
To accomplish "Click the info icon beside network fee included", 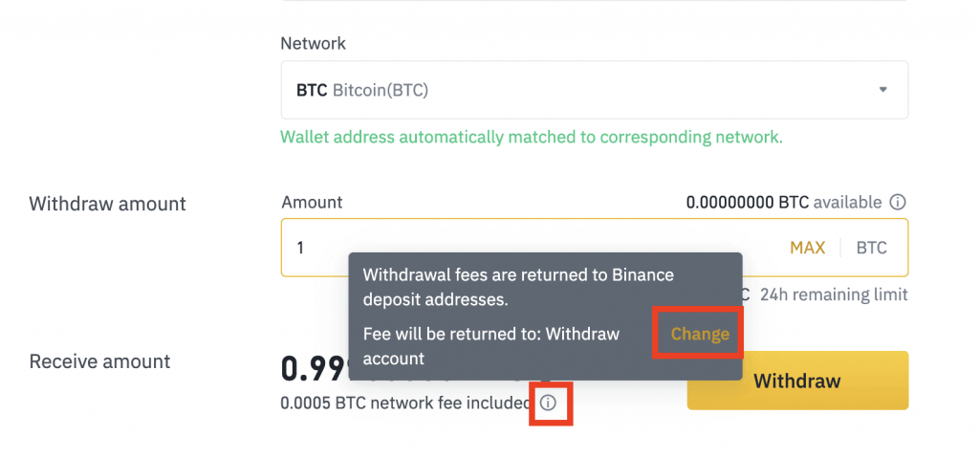I will [548, 403].
